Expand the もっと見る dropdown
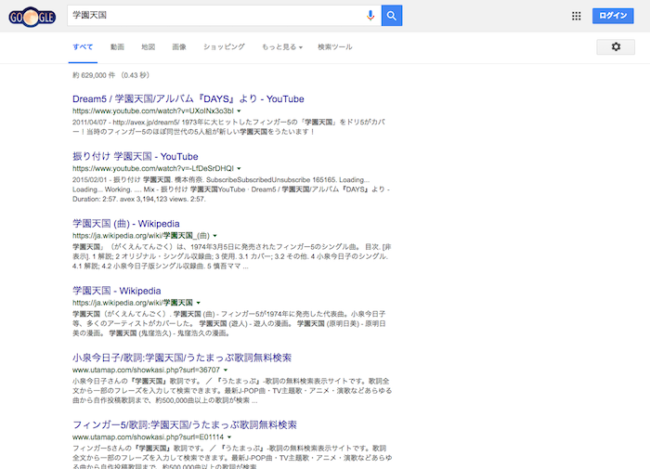The width and height of the screenshot is (650, 469). pos(282,46)
